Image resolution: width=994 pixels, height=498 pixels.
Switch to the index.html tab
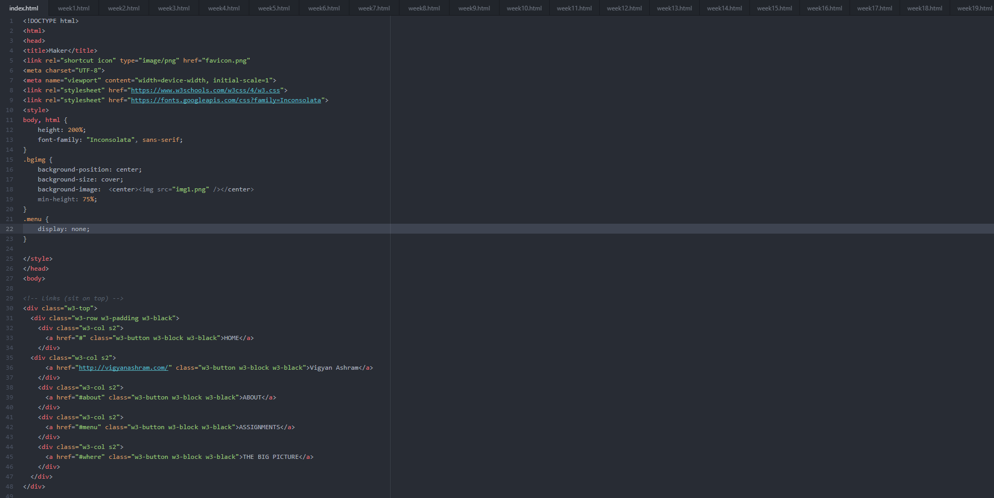[x=24, y=8]
